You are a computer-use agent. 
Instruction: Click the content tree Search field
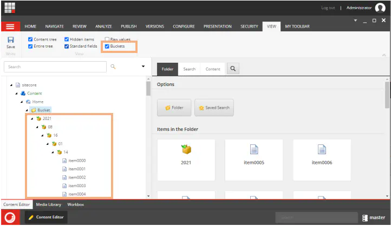(x=55, y=67)
